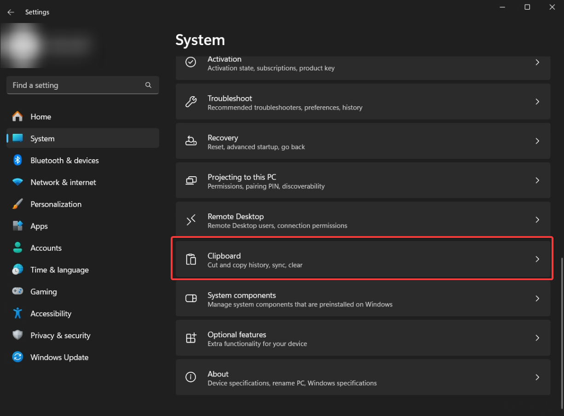
Task: Select Gaming label in the sidebar
Action: pyautogui.click(x=43, y=292)
